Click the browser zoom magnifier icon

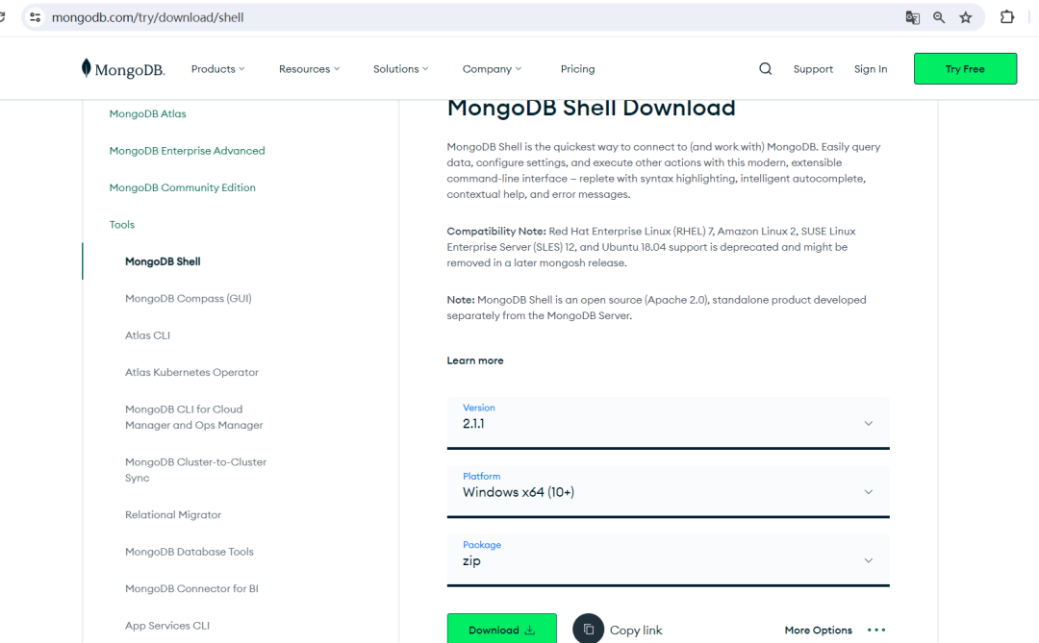click(x=939, y=18)
